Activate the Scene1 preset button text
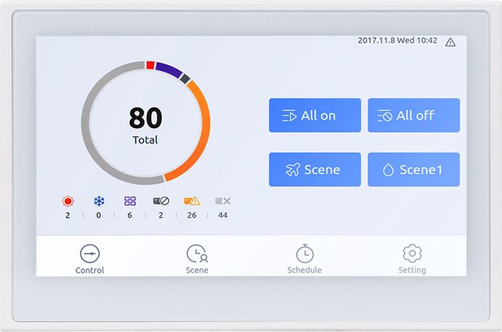This screenshot has height=332, width=502. (x=421, y=170)
